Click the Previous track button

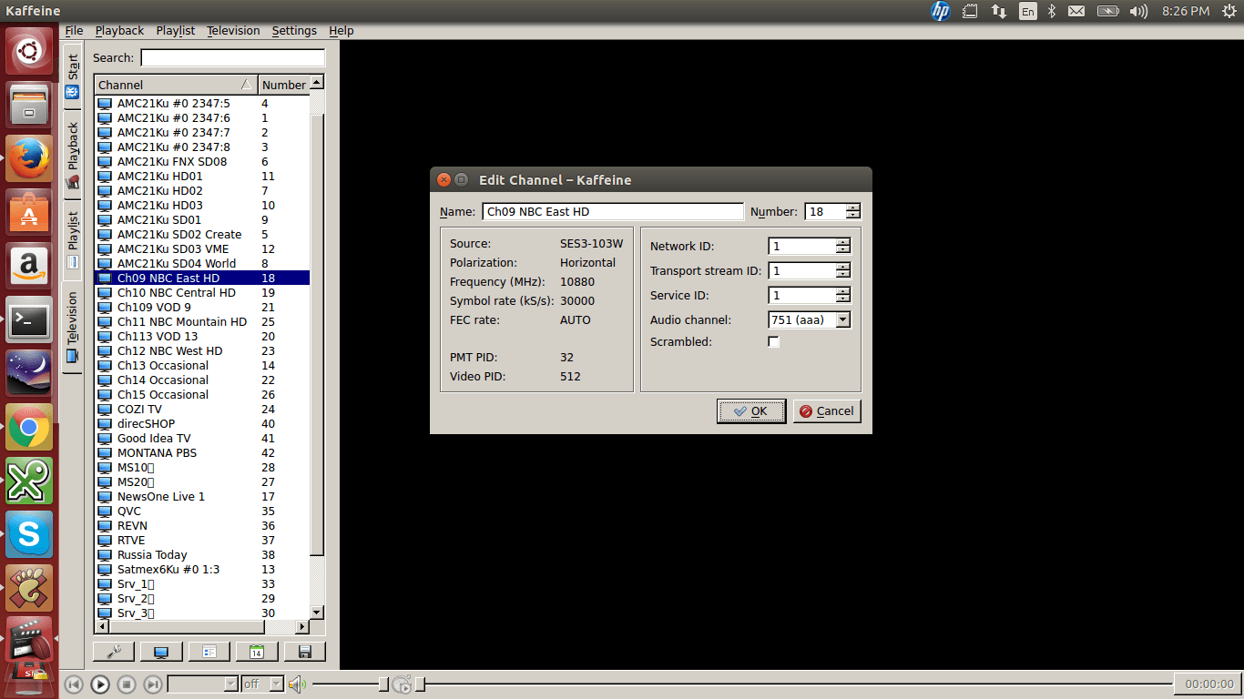pyautogui.click(x=75, y=684)
